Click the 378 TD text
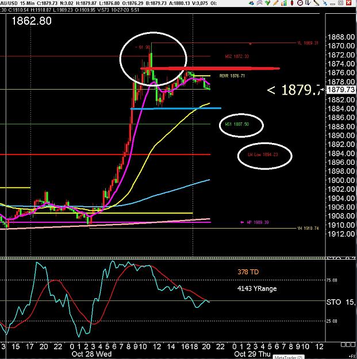 coord(248,272)
